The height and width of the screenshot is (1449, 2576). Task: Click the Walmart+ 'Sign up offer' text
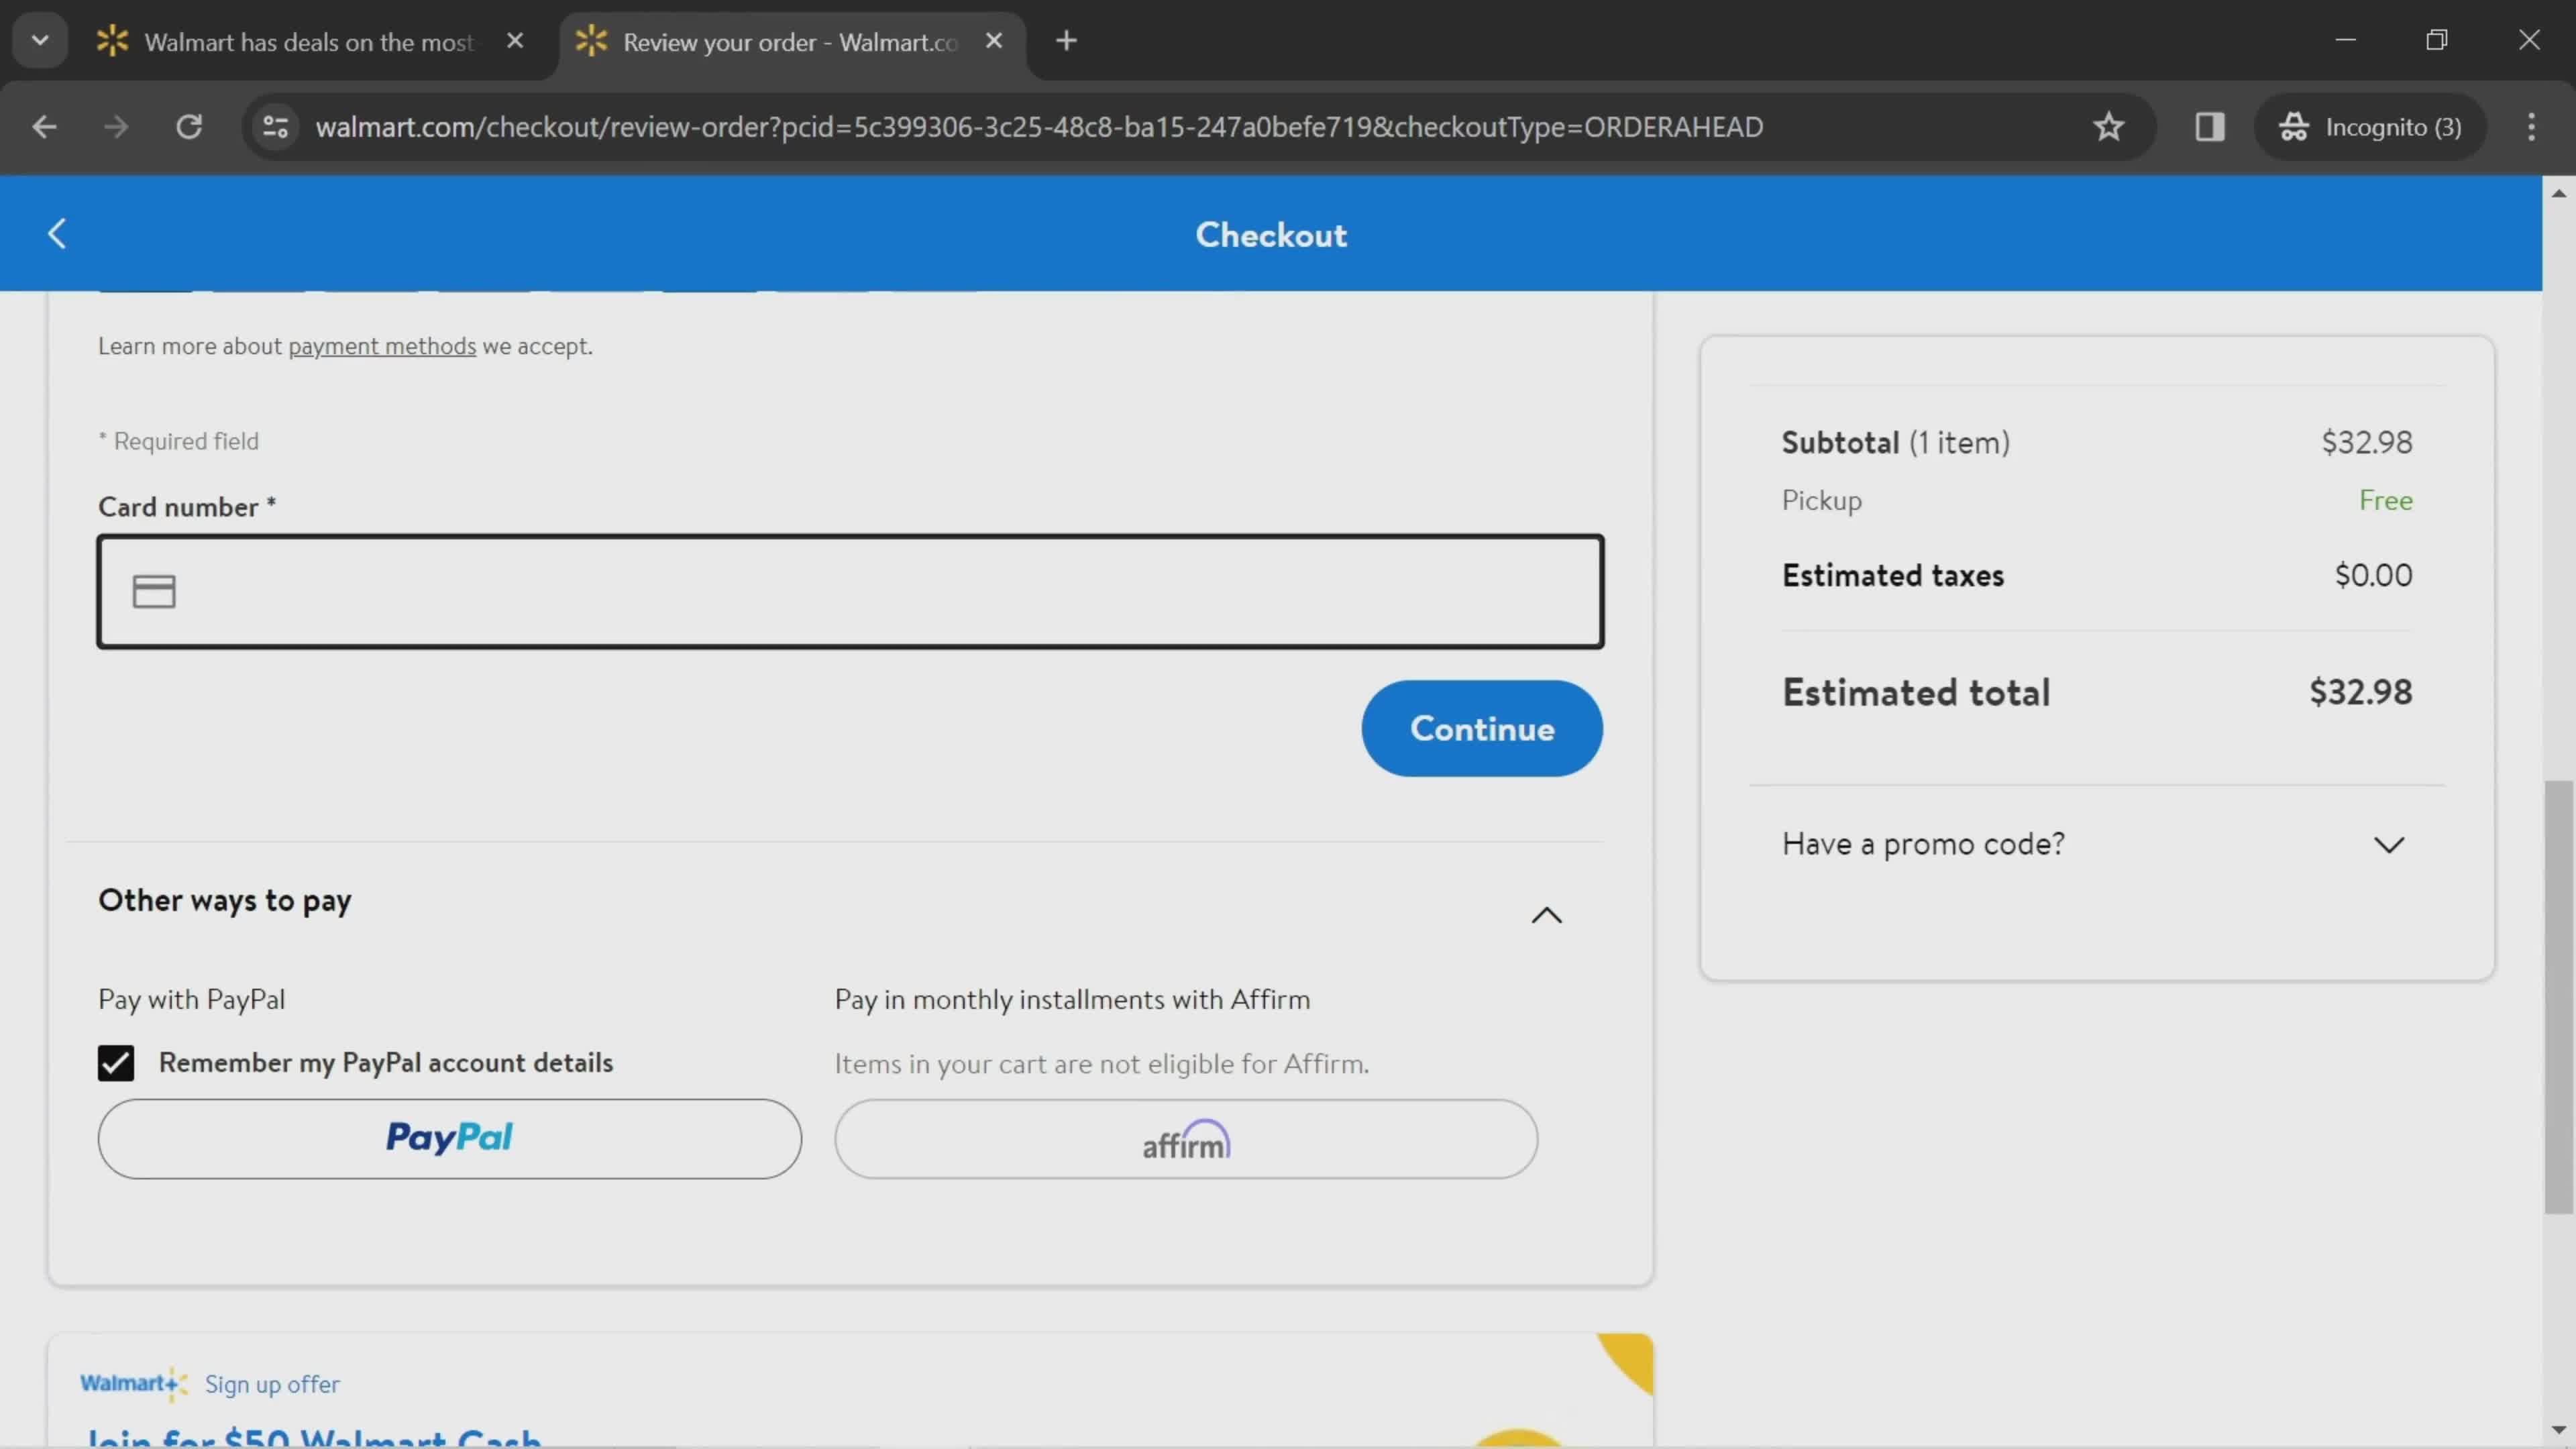(x=272, y=1384)
